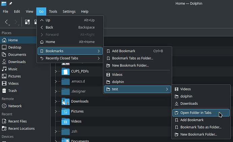Open the View menu
Viewport: 233px width, 142px height.
pos(29,12)
